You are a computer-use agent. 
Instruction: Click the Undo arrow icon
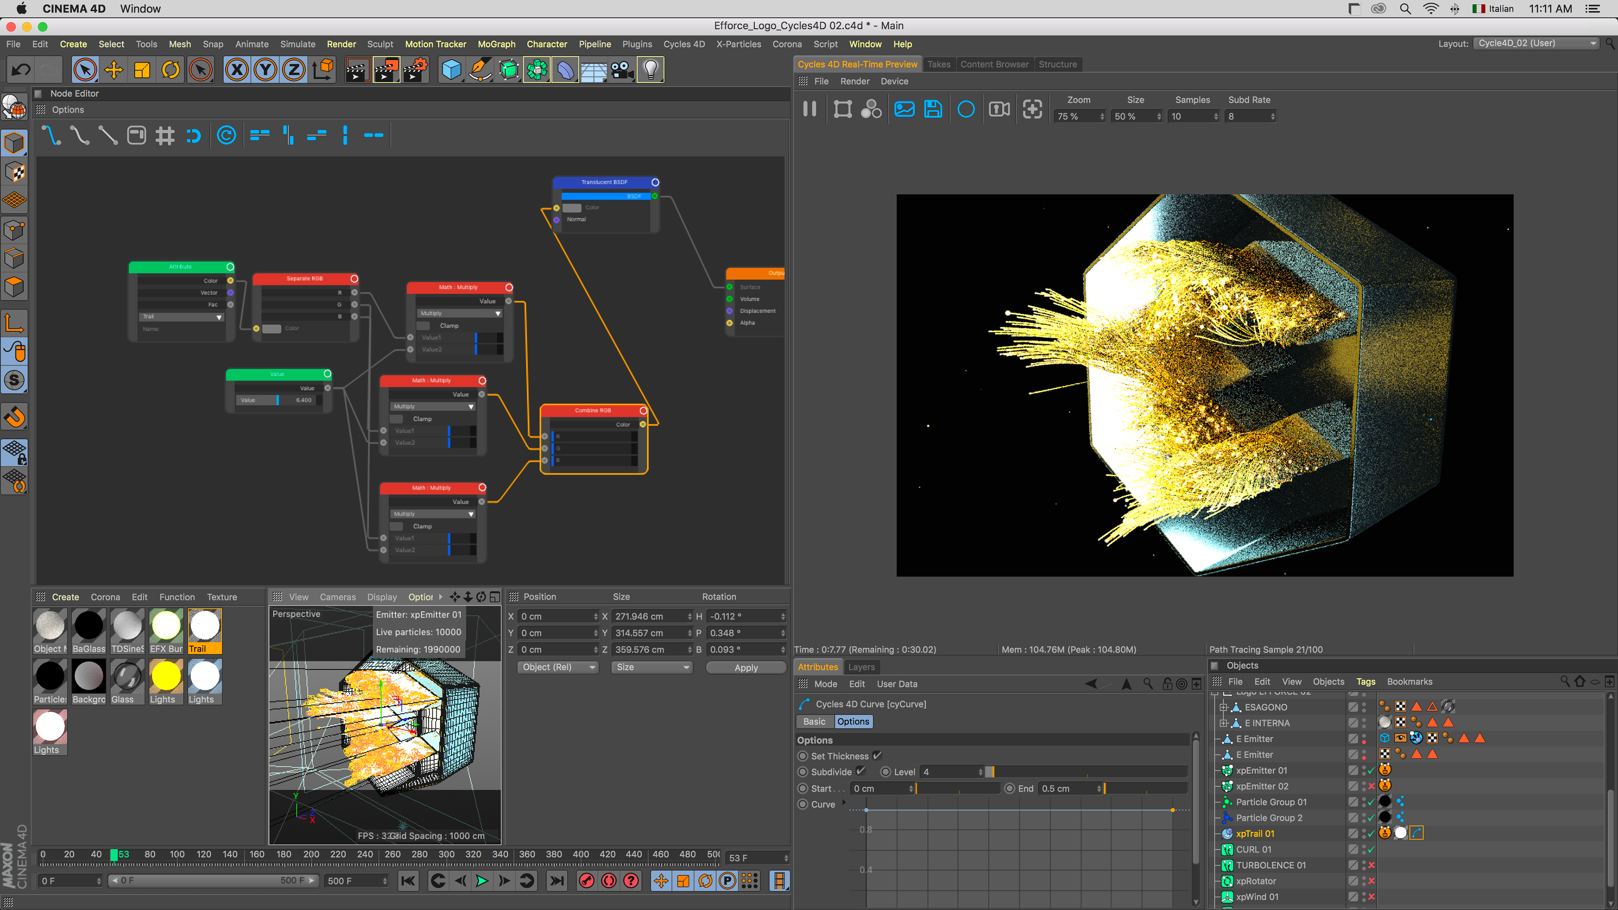pyautogui.click(x=21, y=70)
